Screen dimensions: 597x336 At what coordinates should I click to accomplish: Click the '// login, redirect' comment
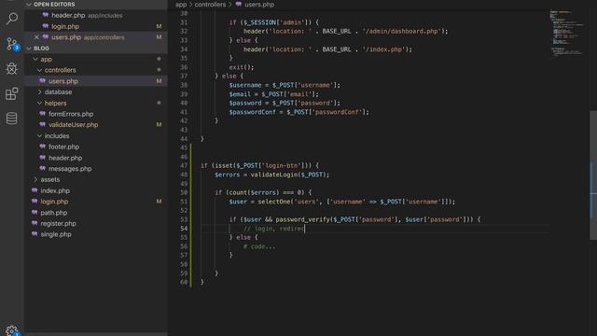click(x=274, y=229)
